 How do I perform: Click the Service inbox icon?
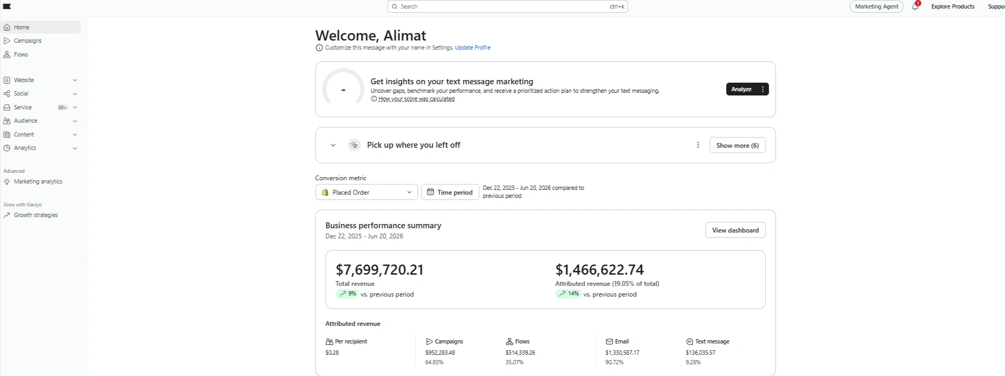point(7,107)
